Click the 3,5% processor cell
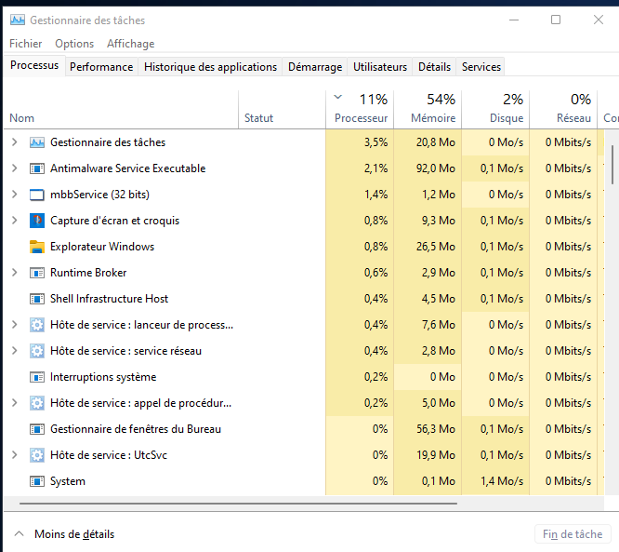Viewport: 619px width, 552px height. coord(360,142)
